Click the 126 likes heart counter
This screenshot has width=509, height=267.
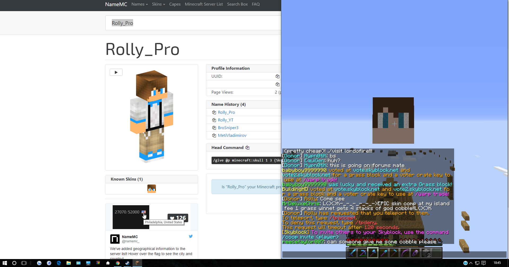[x=178, y=218]
